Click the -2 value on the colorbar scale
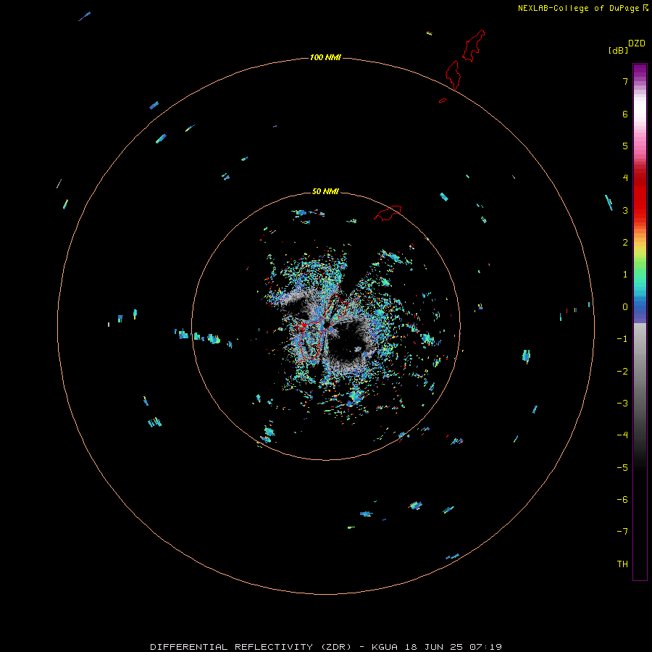The width and height of the screenshot is (652, 652). pos(622,372)
